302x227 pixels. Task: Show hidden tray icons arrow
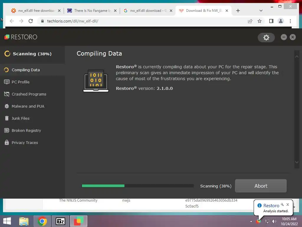click(x=251, y=221)
